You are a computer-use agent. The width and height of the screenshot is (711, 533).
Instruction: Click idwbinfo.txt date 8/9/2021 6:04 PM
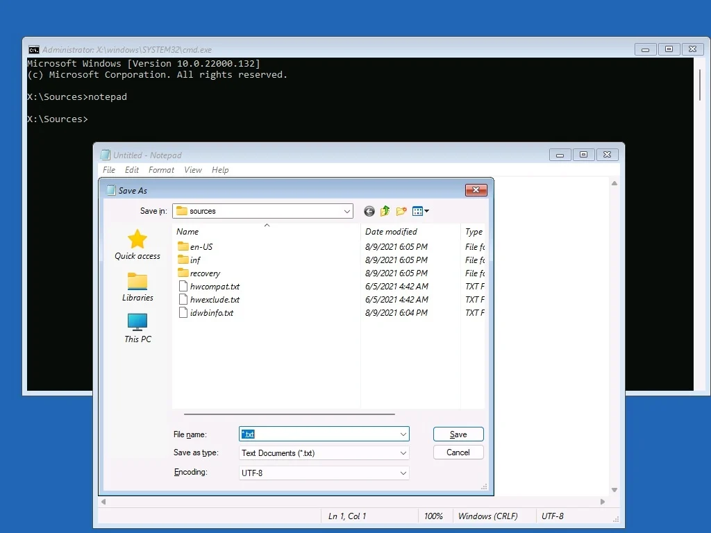[396, 313]
